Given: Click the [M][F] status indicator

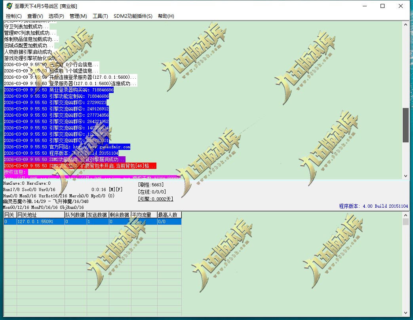Looking at the screenshot, I should coord(116,189).
